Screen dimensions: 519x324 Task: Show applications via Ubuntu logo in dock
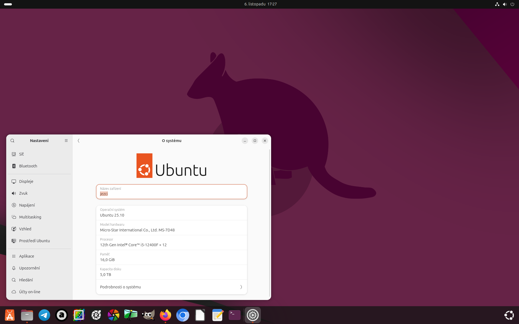[509, 315]
